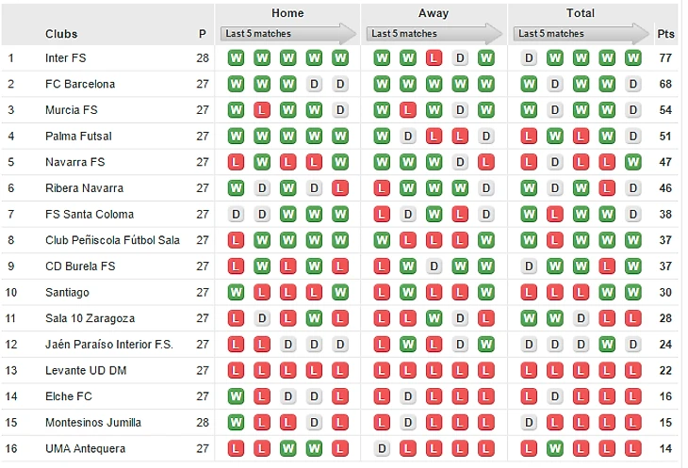The image size is (688, 468).
Task: Select Sala 10 Zaragoza's only home win icon
Action: click(315, 318)
